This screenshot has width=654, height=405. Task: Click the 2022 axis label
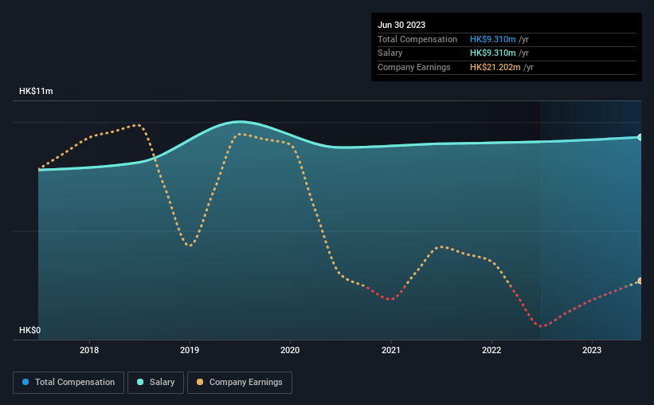click(x=491, y=350)
